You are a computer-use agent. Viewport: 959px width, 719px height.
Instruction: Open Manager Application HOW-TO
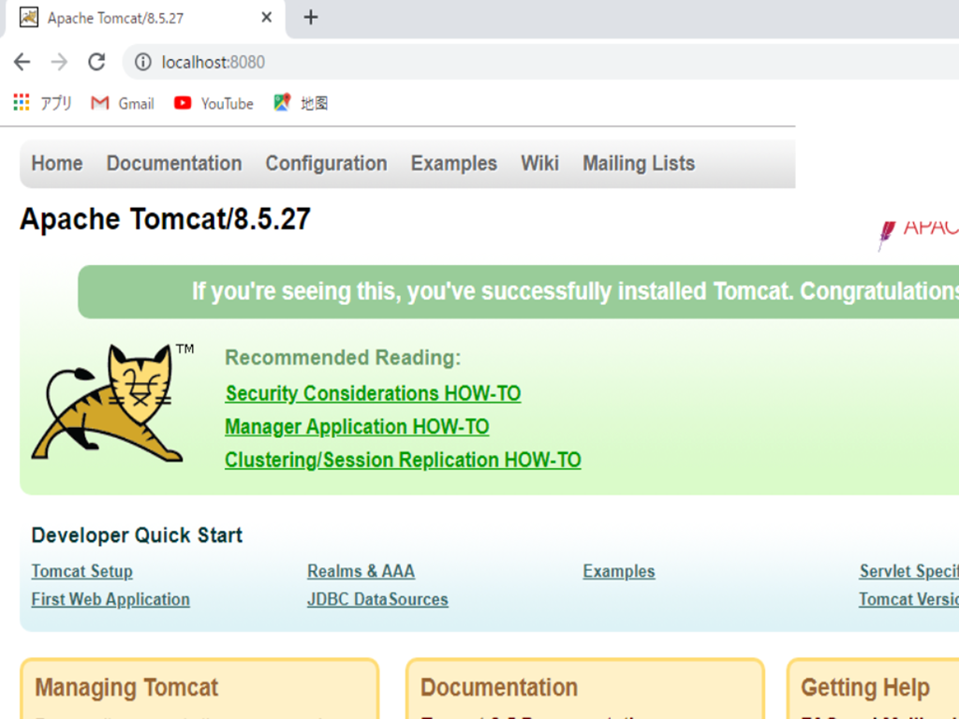point(357,426)
